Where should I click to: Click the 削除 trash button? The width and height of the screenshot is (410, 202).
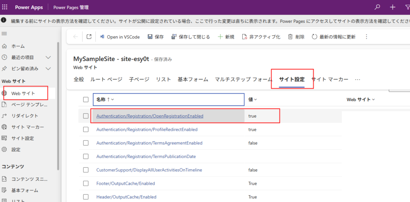[296, 37]
